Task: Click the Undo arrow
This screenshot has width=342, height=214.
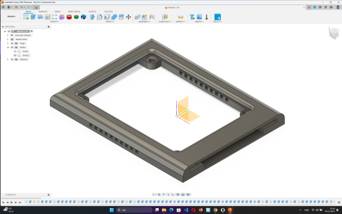Action: point(22,7)
